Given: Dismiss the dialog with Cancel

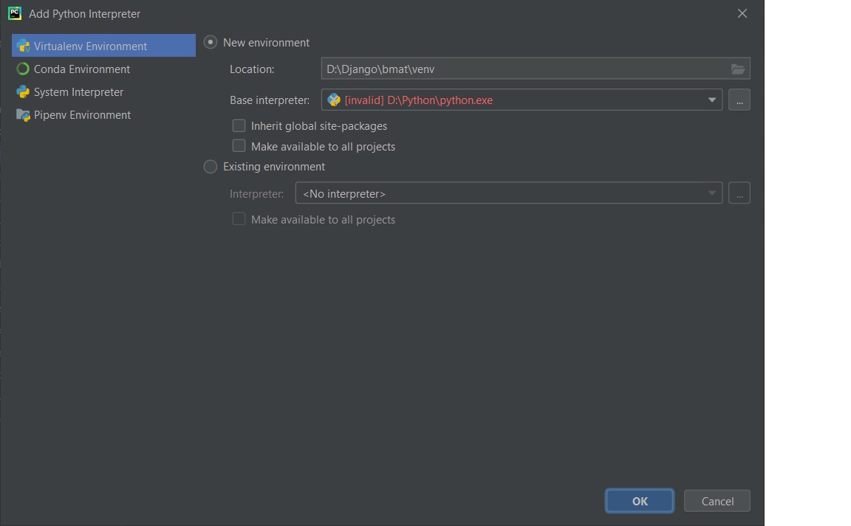Looking at the screenshot, I should [x=717, y=501].
